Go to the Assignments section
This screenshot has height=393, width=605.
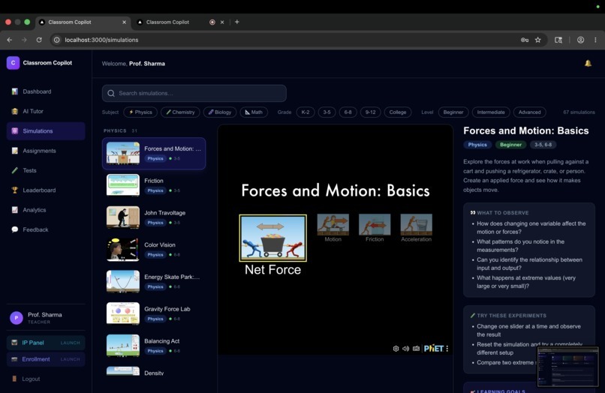coord(46,151)
